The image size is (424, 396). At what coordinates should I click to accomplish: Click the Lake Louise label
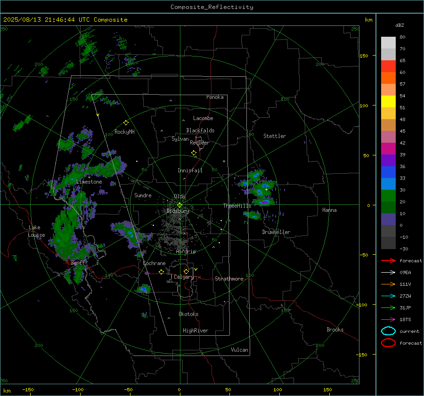[36, 231]
